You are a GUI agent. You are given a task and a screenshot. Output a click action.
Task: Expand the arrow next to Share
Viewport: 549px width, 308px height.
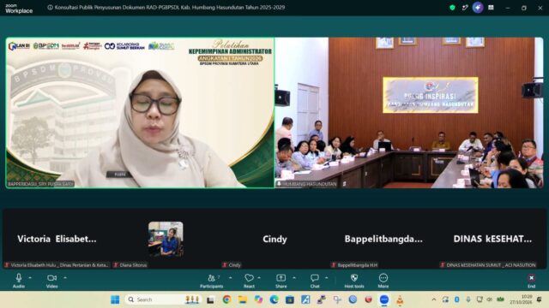pos(294,278)
